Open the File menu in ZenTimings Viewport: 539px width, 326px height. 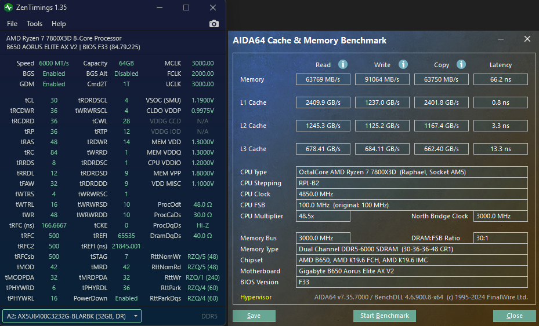click(x=12, y=24)
